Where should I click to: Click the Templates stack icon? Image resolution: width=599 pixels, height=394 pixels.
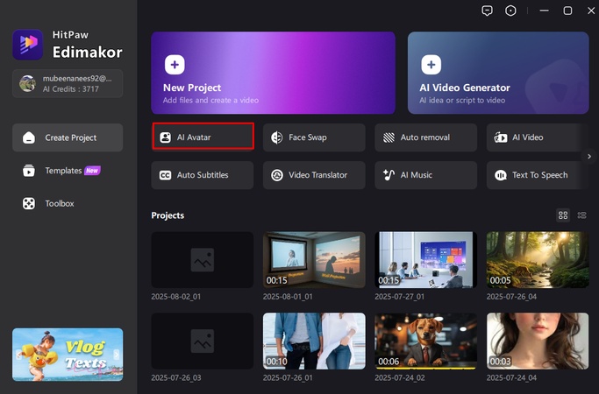click(x=29, y=171)
